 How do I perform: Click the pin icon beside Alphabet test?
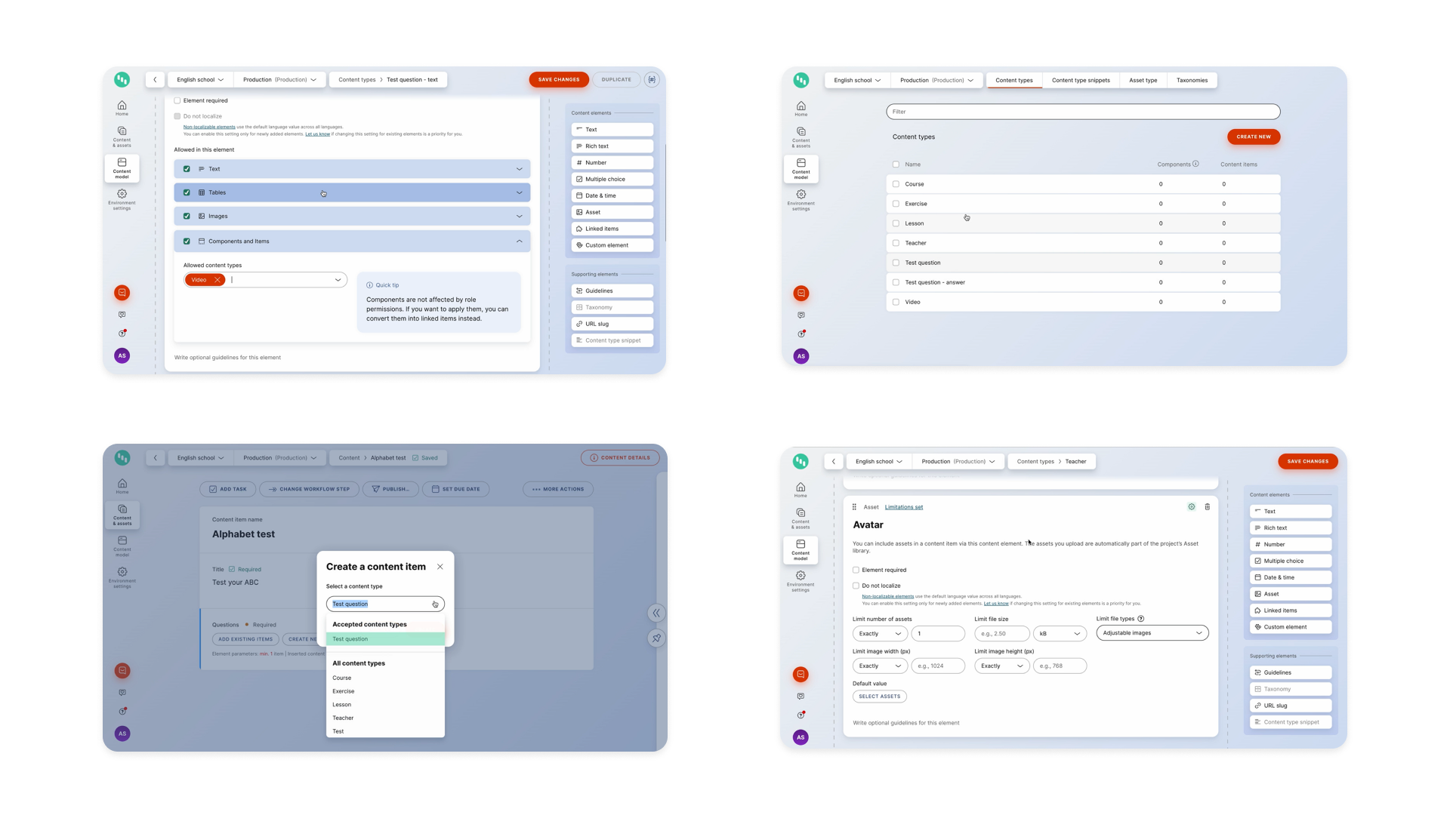[x=656, y=638]
